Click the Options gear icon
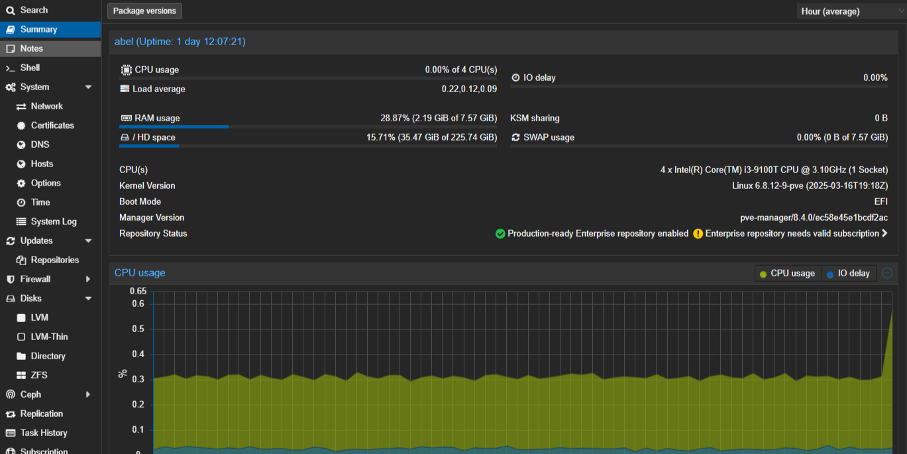Viewport: 907px width, 454px height. (21, 183)
